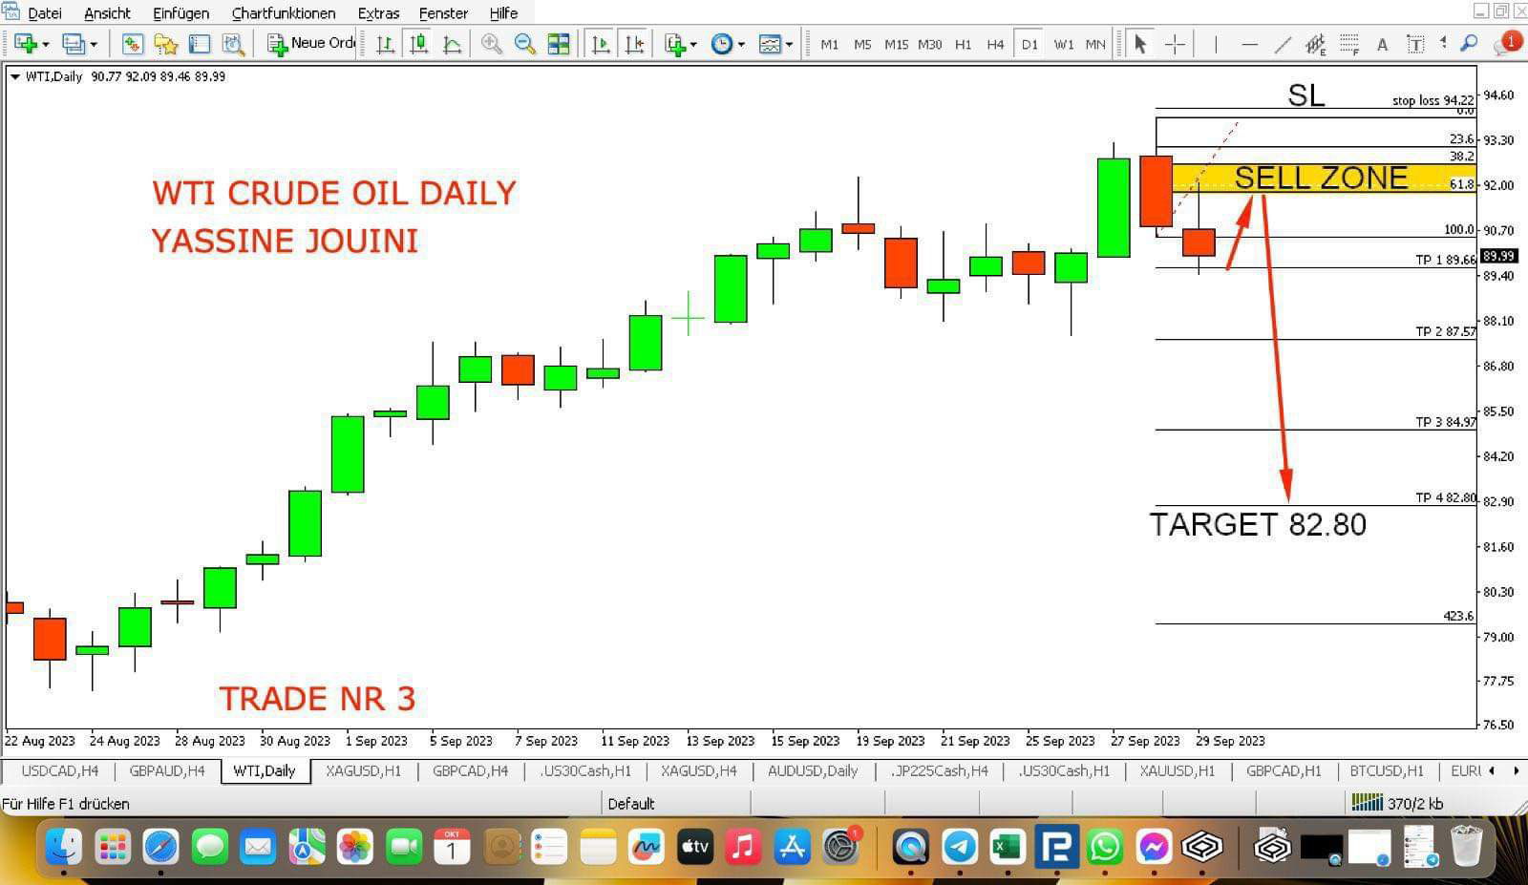Open the periodicity clock dropdown
Screen dimensions: 1528x885
point(741,44)
